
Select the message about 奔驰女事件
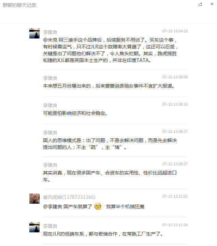click(x=108, y=86)
